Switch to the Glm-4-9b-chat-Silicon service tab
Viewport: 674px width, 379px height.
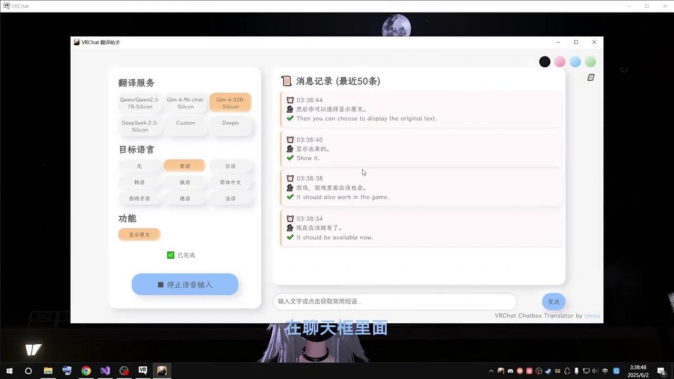coord(185,102)
